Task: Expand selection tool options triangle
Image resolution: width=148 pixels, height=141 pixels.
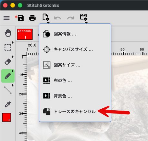Action: [13, 42]
